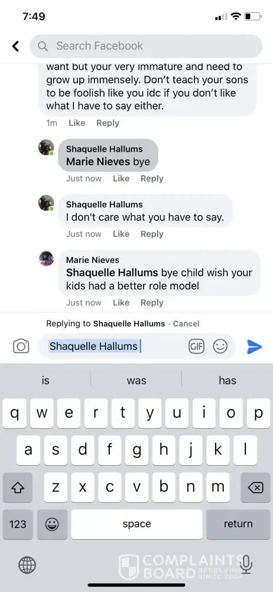Tap the keyboard emoji key

pos(52,524)
